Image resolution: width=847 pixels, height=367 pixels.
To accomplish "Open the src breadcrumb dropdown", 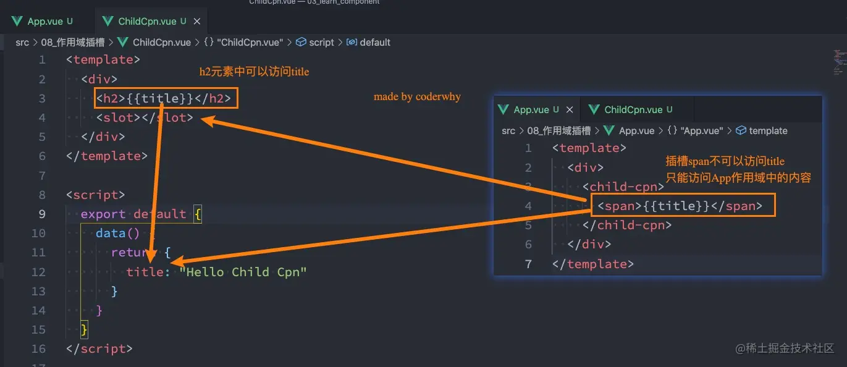I will pos(22,42).
